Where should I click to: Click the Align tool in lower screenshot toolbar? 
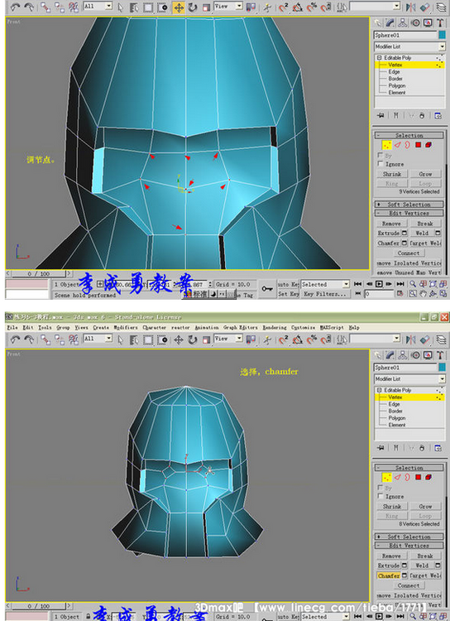pos(425,339)
